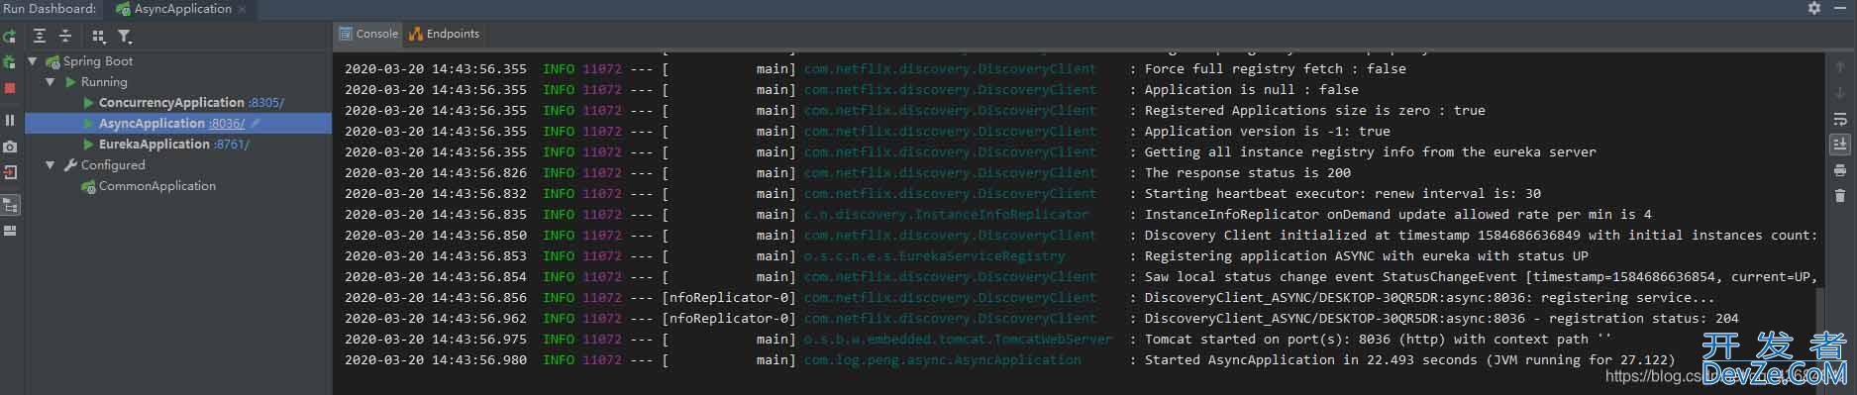The height and width of the screenshot is (395, 1857).
Task: Print the console output
Action: [x=1840, y=170]
